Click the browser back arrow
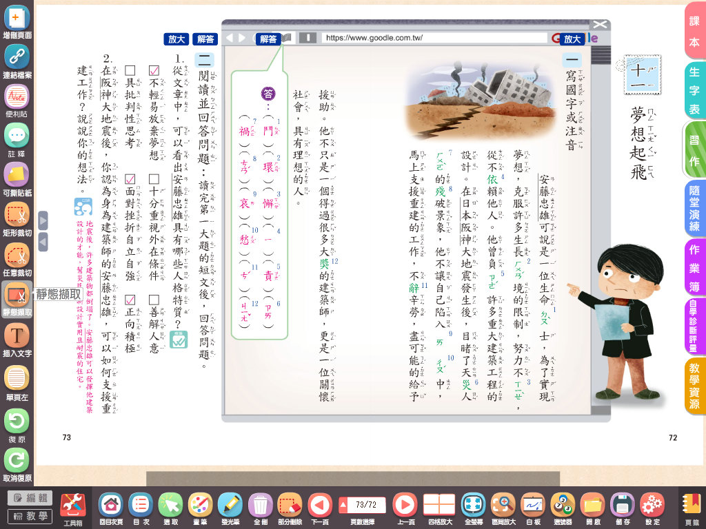 pyautogui.click(x=229, y=38)
